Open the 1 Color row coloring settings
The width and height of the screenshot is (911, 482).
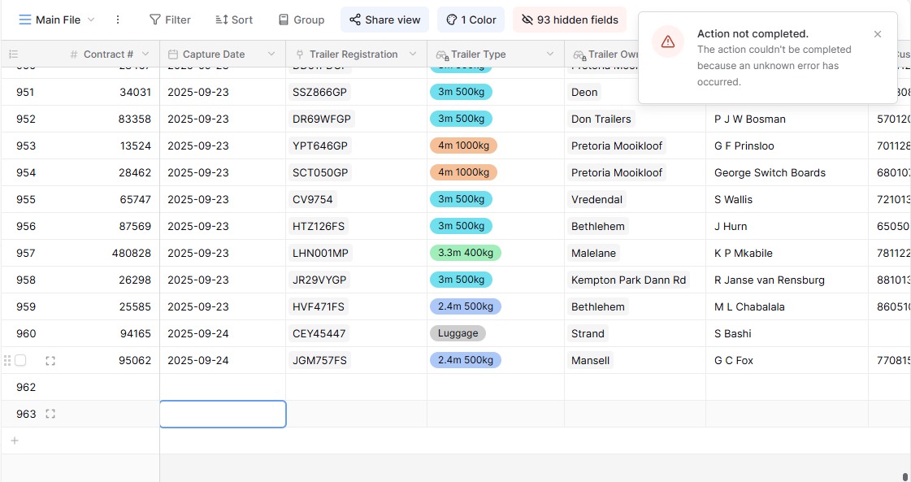pos(471,20)
